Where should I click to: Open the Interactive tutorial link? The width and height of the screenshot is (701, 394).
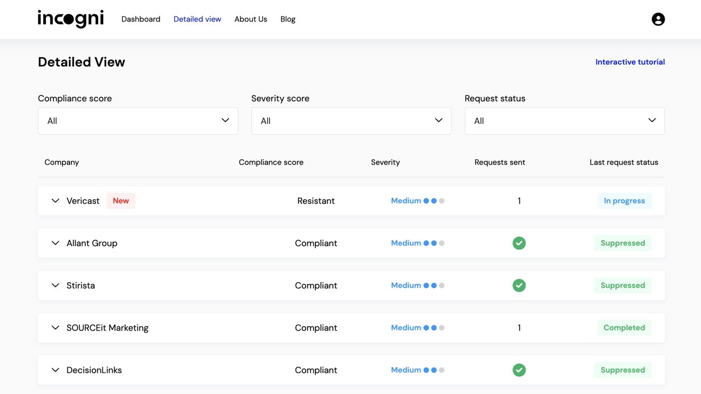coord(630,62)
